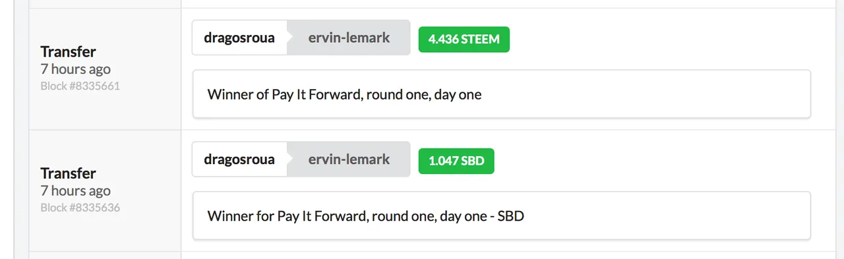Click the Transfer heading above Block #8335636
This screenshot has width=844, height=259.
pyautogui.click(x=68, y=173)
